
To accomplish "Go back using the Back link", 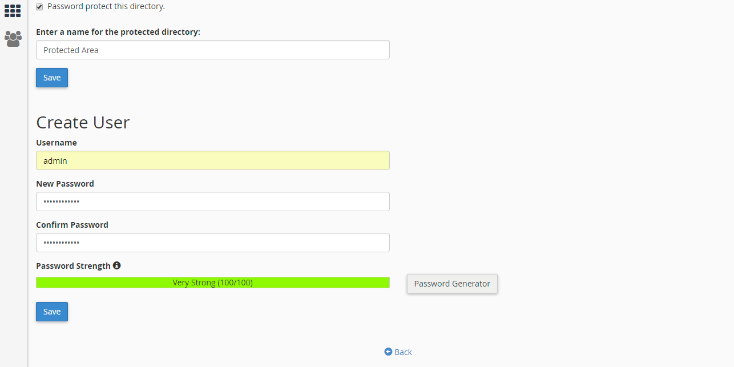I will (403, 352).
